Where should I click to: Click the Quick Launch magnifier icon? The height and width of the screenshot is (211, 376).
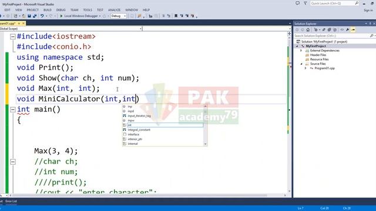[x=357, y=4]
